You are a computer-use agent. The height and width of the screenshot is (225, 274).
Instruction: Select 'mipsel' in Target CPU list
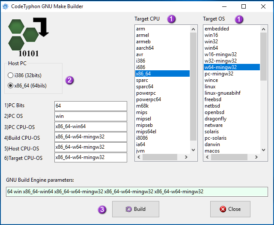tap(163, 119)
